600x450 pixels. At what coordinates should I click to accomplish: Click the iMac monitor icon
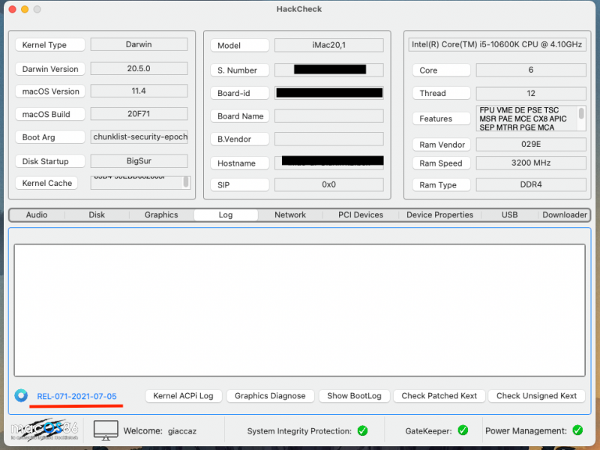(106, 430)
